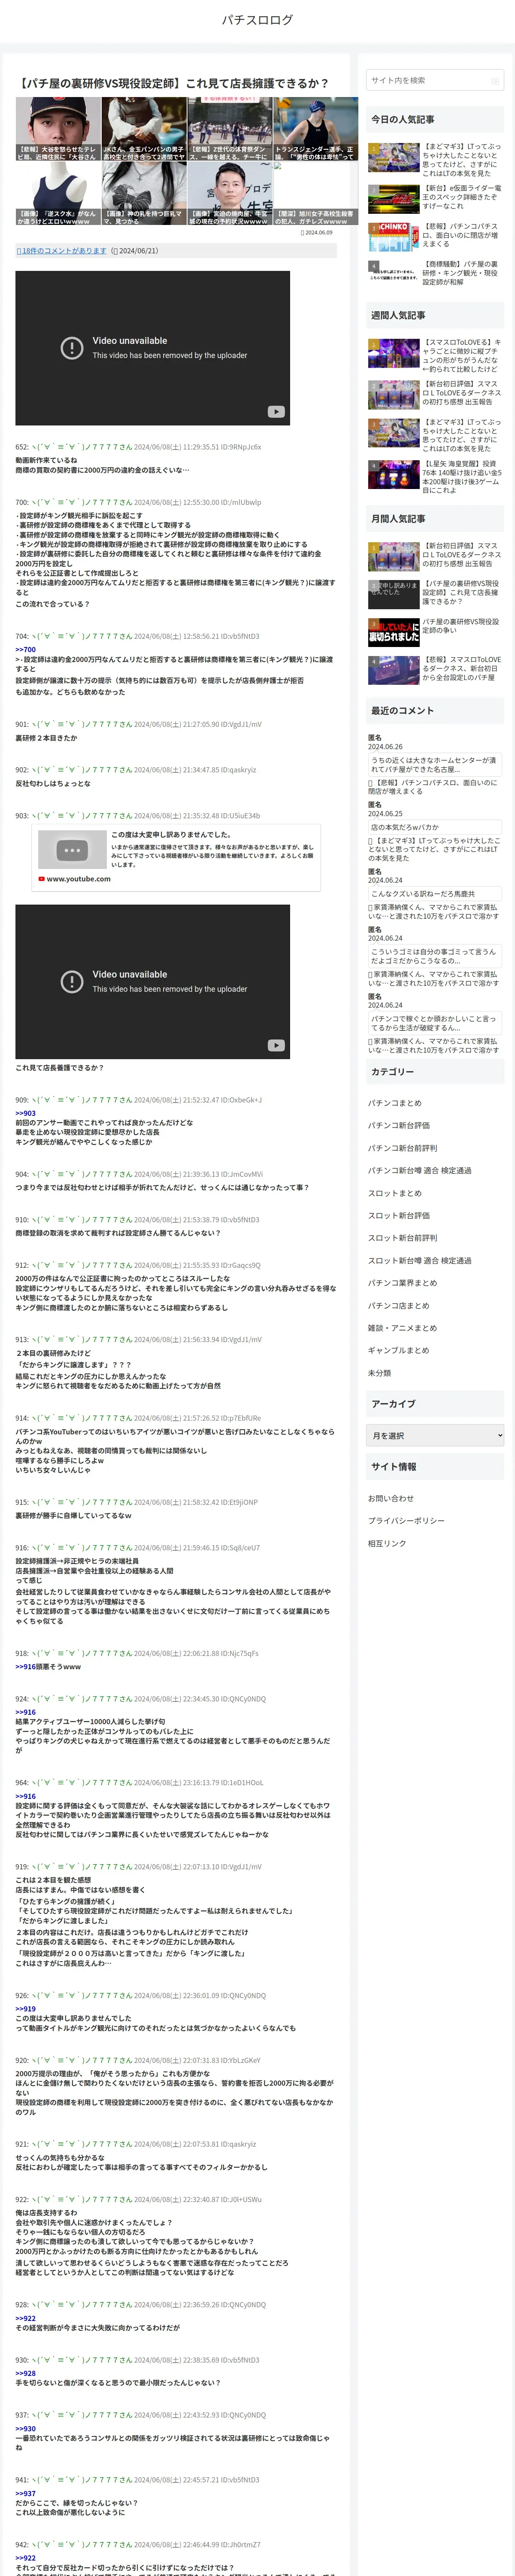The image size is (515, 2576).
Task: Jump to the >>937 reply anchor
Action: [x=25, y=2493]
